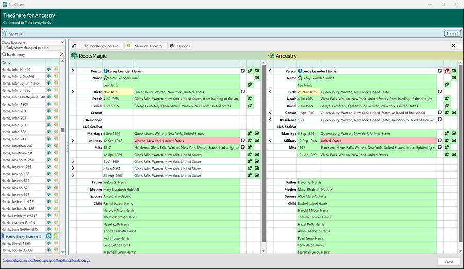Screen dimensions: 464x269
Task: Click Ancestry icon for Harris, Leroy Leander-1
Action: tap(56, 236)
